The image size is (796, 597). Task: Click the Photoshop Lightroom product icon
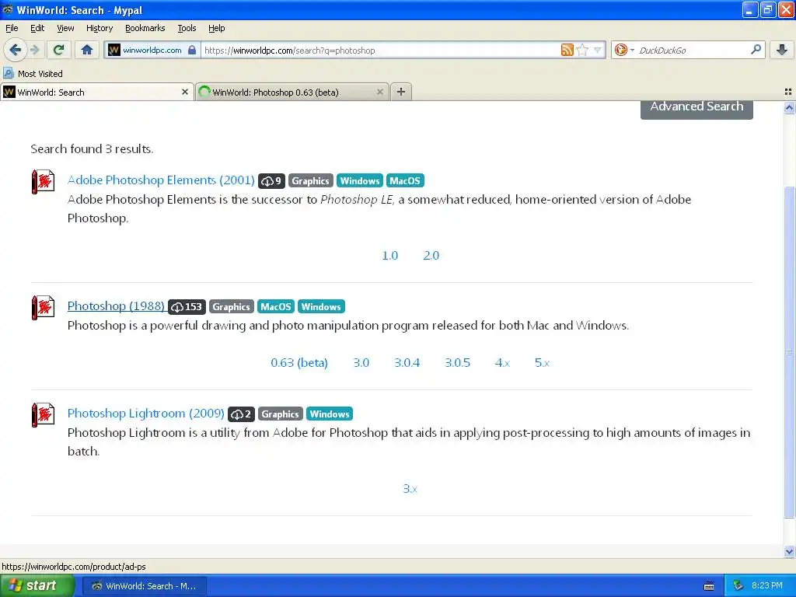[44, 415]
